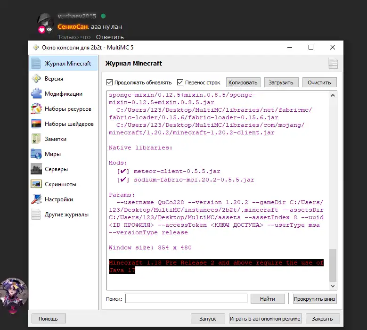Image resolution: width=367 pixels, height=330 pixels.
Task: Click the Window size: 854 x 480 line
Action: tap(150, 247)
